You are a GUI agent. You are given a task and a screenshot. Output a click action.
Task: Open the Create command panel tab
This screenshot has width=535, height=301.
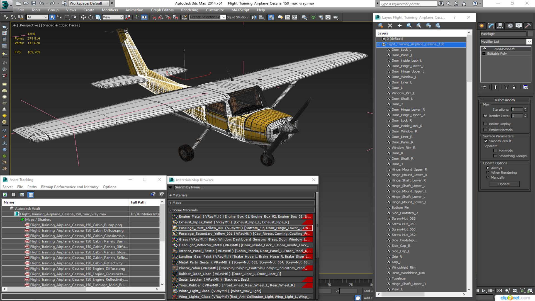point(482,26)
